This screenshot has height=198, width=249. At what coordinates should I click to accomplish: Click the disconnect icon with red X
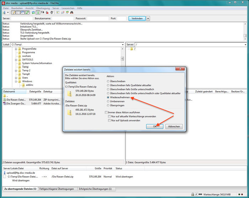47,12
